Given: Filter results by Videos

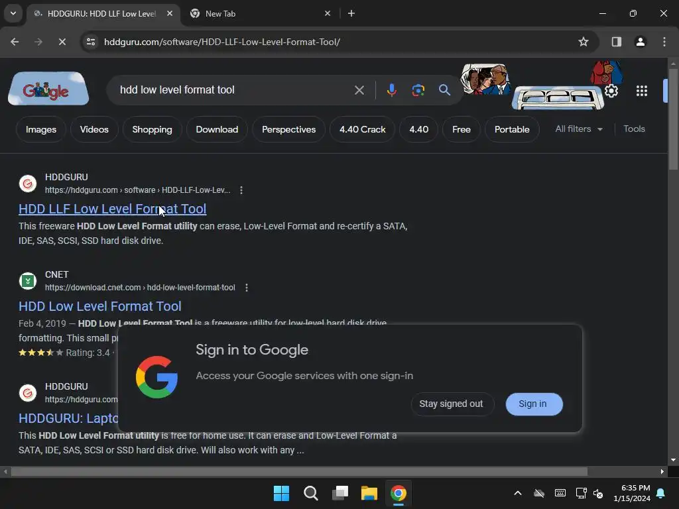Looking at the screenshot, I should [x=94, y=129].
